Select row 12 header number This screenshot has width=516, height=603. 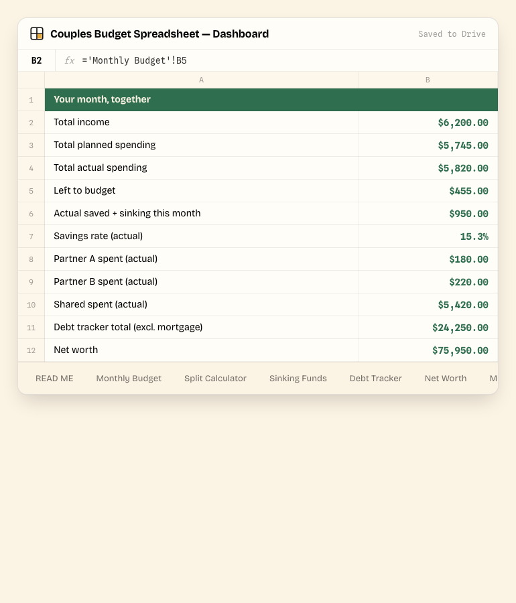pyautogui.click(x=31, y=350)
